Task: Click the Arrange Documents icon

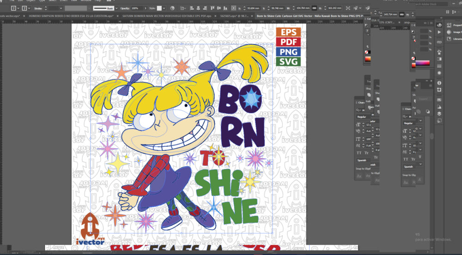Action: 448,12
